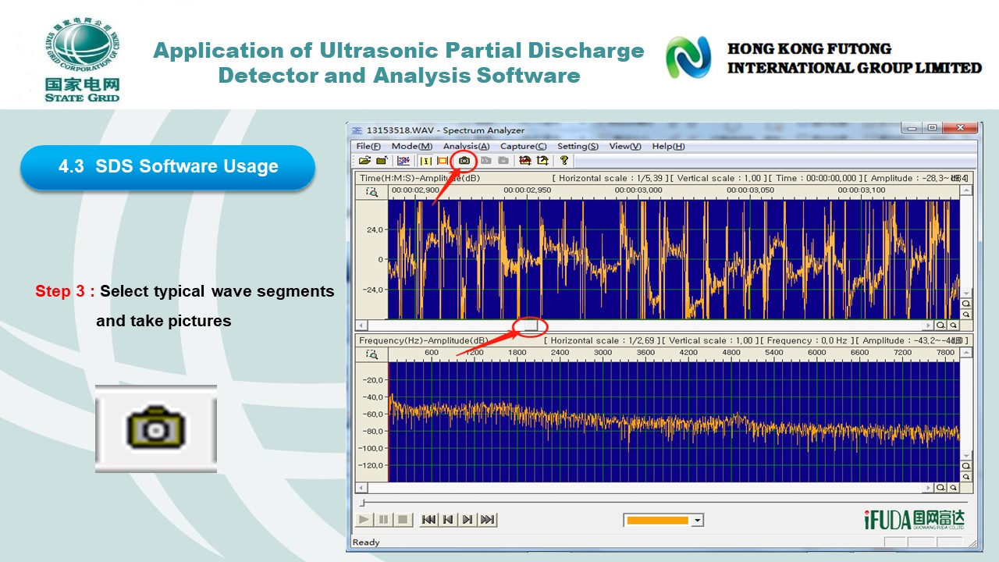Click the time waveform scrollbar right arrow
This screenshot has height=562, width=999.
[x=928, y=325]
